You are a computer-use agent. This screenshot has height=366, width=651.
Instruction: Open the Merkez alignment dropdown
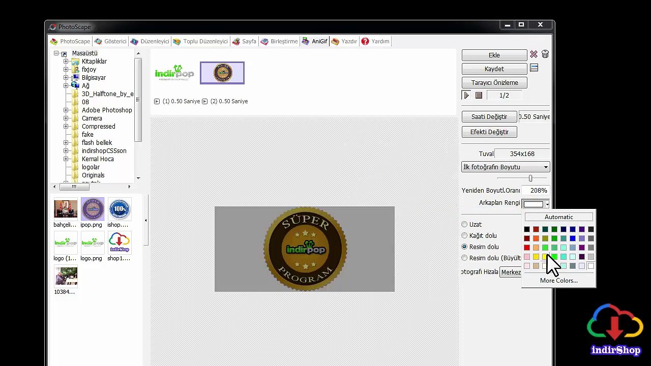[511, 272]
